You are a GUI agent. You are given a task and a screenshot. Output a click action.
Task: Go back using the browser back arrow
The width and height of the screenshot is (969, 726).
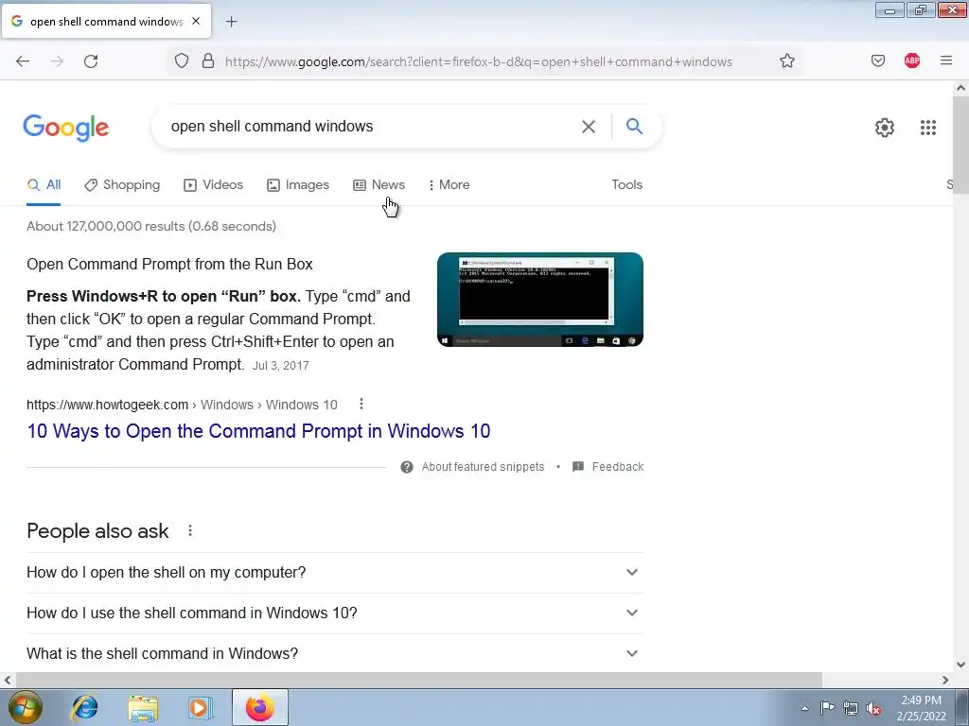(x=23, y=61)
